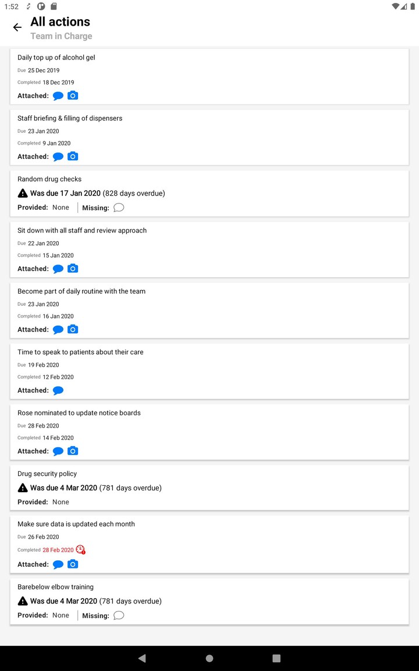Click the warning triangle on 'Drug security policy'
Screen dimensions: 419x671
[x=23, y=488]
